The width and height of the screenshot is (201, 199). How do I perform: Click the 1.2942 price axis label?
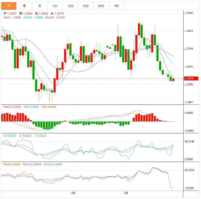pos(189,13)
